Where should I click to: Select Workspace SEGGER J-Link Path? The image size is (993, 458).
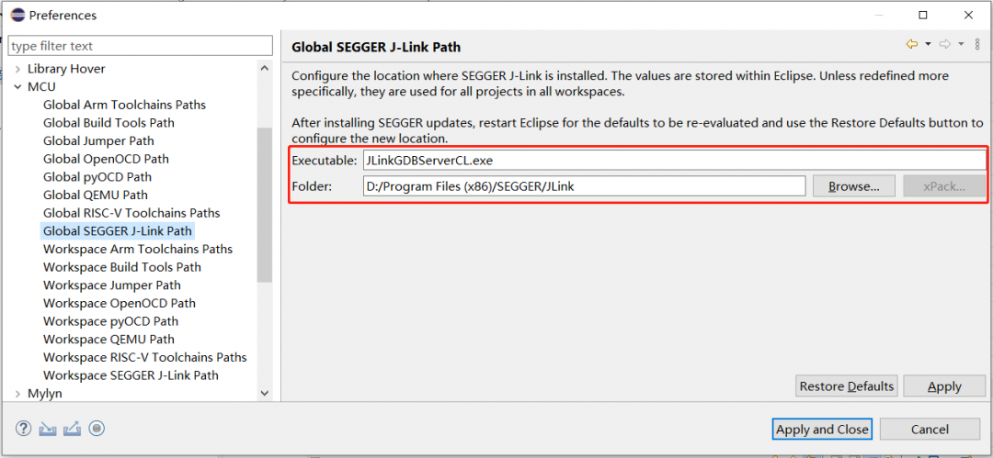[x=131, y=375]
